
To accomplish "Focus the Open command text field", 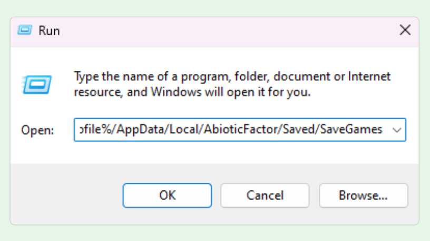I will 232,130.
